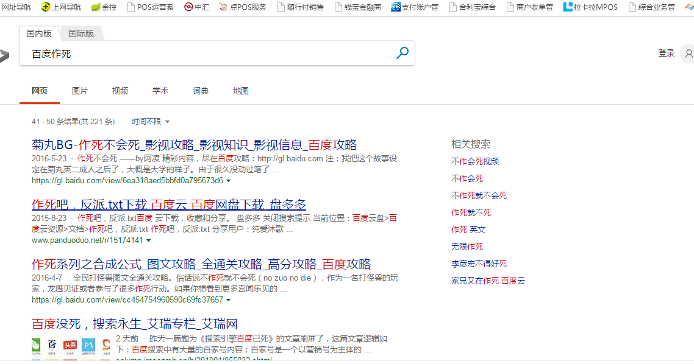The height and width of the screenshot is (364, 694).
Task: Open the thumbnail beside the 百度没死 result
Action: [71, 349]
